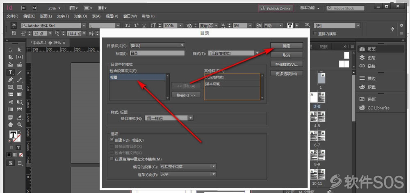410x193 pixels.
Task: Click the Quick Apply lightning icon
Action: [392, 29]
